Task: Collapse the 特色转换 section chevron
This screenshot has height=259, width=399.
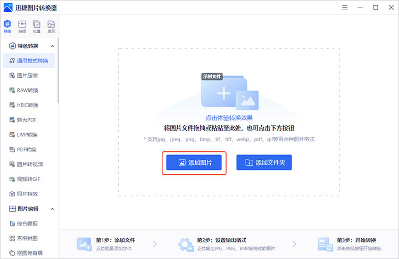Action: [x=53, y=46]
